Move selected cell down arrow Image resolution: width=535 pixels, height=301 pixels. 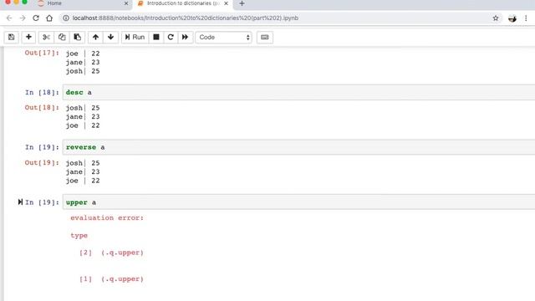coord(110,37)
